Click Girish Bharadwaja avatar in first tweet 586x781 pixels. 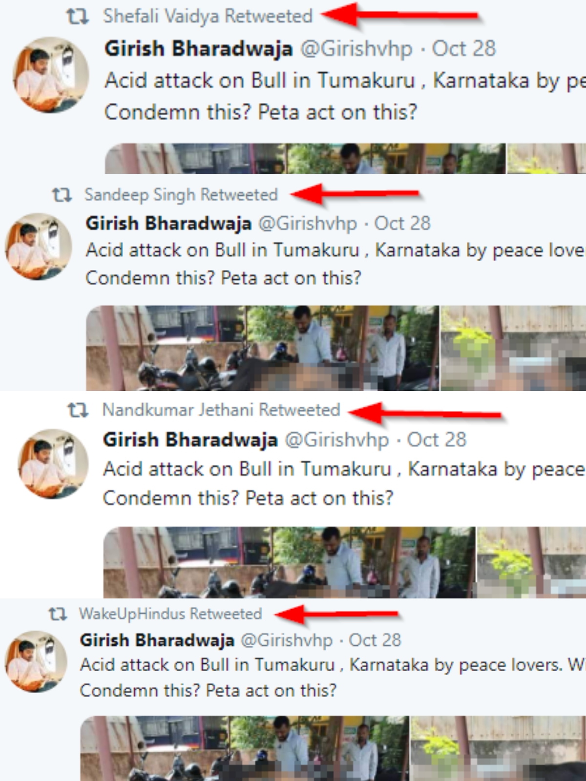pos(51,75)
